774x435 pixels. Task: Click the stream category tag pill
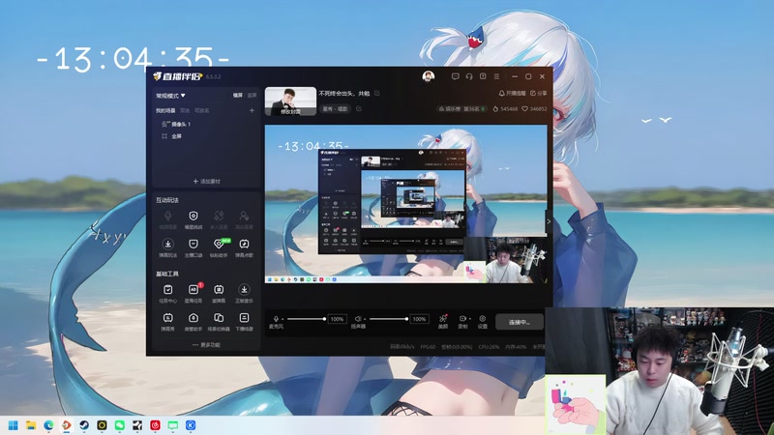336,109
